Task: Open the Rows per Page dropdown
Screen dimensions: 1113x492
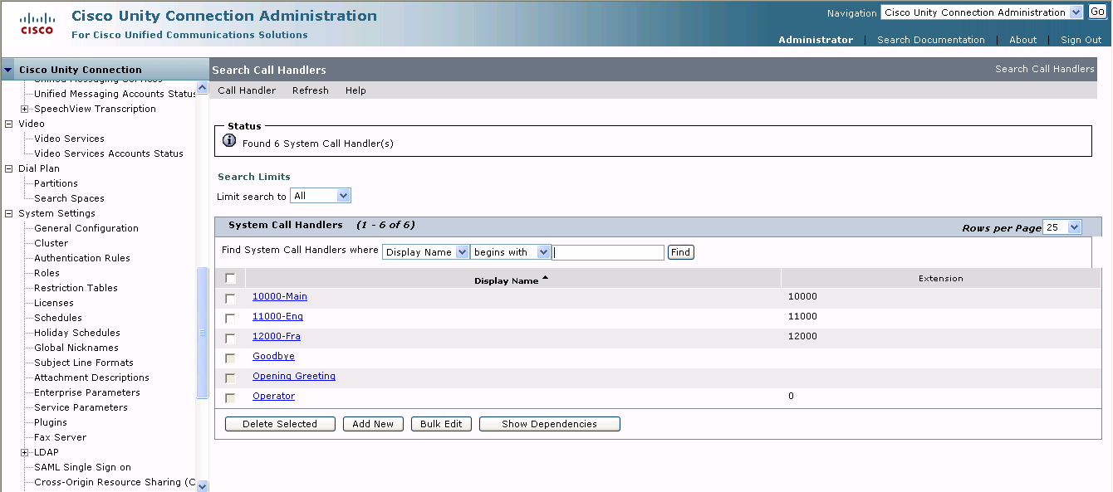Action: click(x=1062, y=227)
